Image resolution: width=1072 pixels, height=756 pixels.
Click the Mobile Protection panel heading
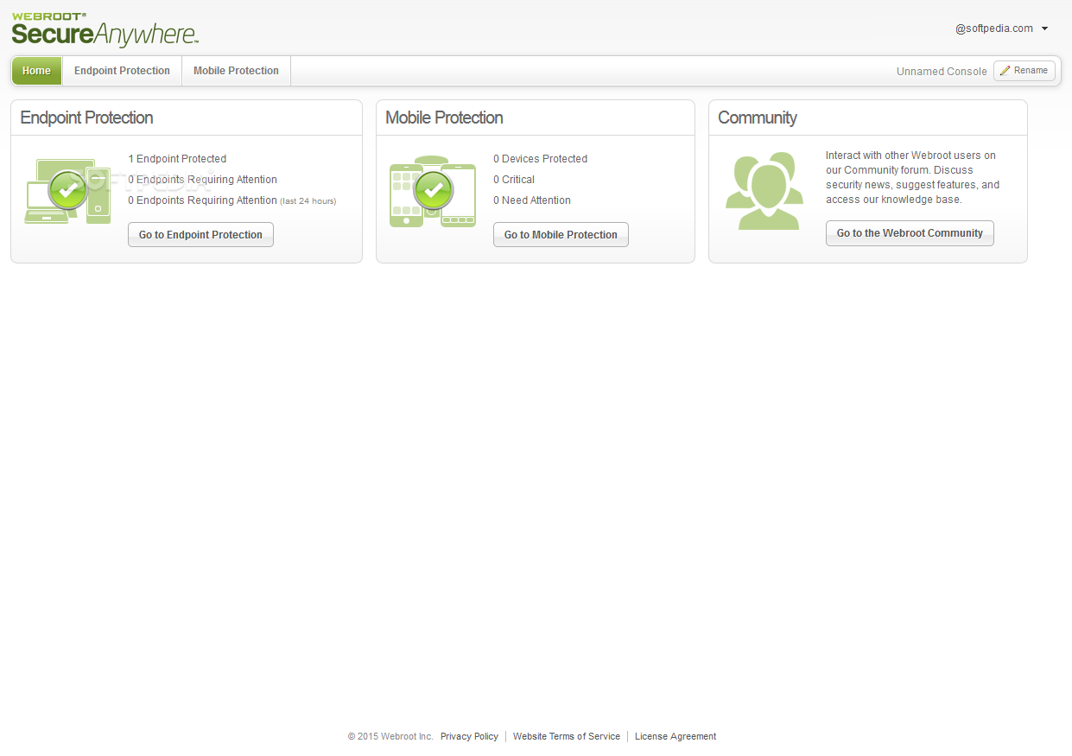pos(444,118)
